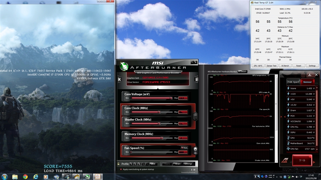
Task: Open Kombustor via the K side button
Action: [119, 79]
